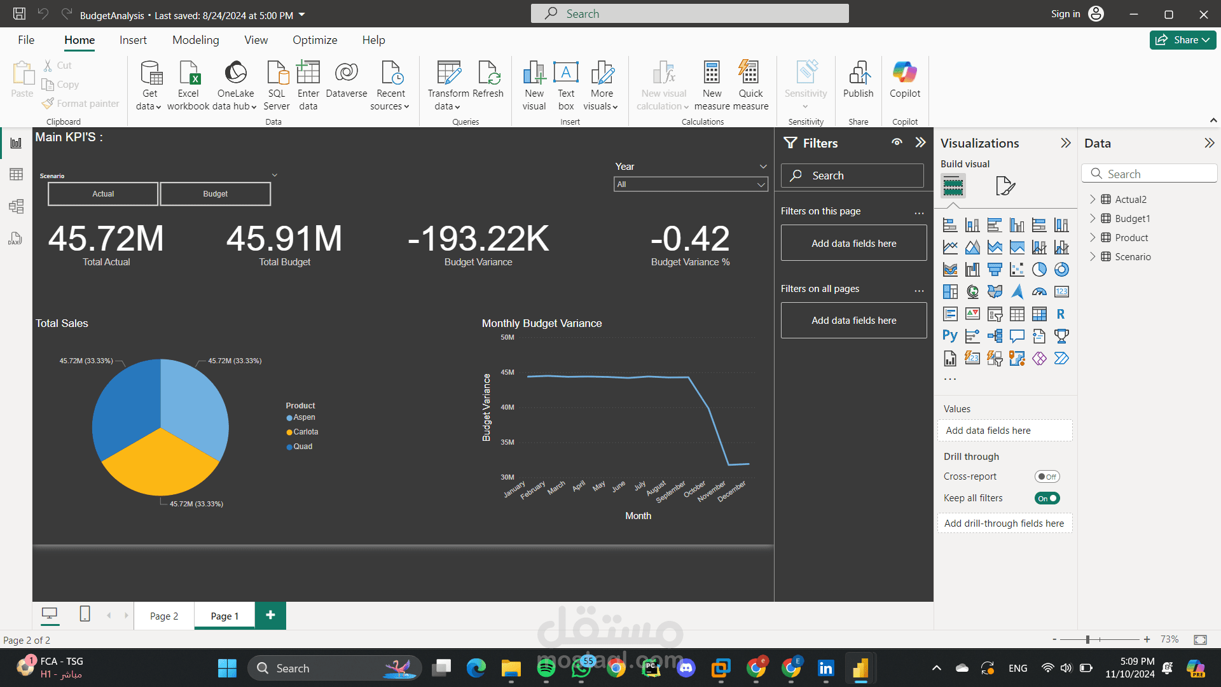Screen dimensions: 1221x687
Task: Switch to Table view in the left sidebar
Action: pyautogui.click(x=16, y=174)
